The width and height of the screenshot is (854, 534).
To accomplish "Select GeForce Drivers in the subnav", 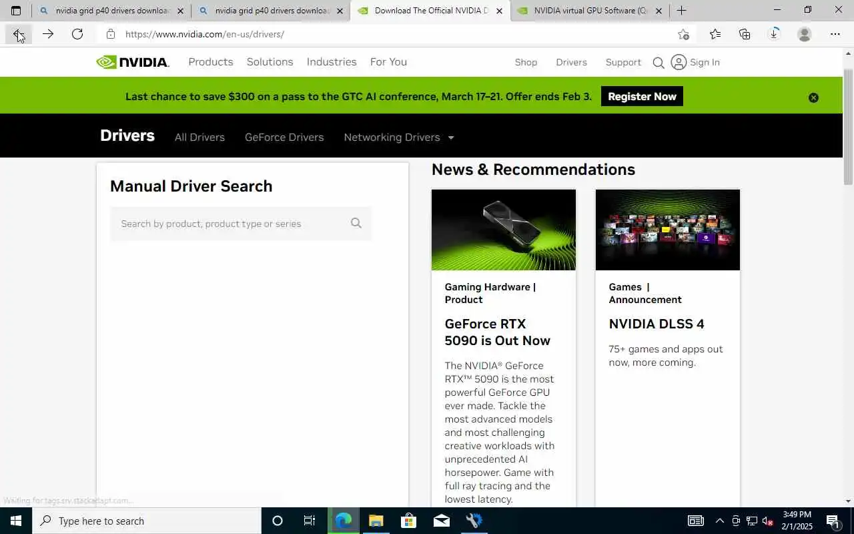I will click(284, 137).
